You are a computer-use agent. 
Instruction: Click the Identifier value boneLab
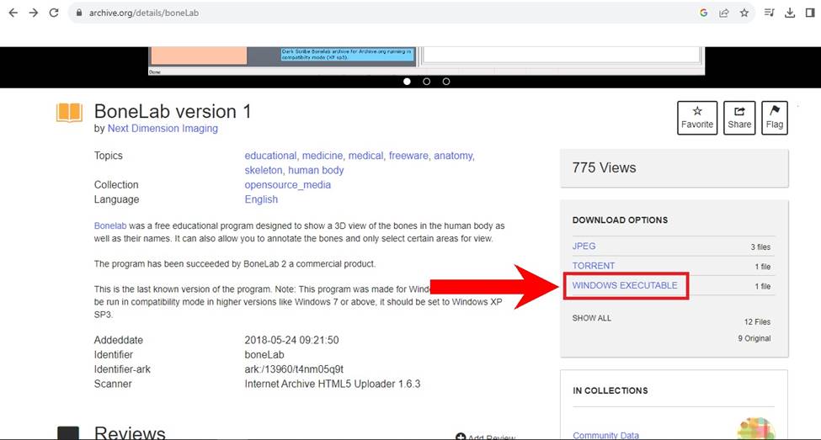(264, 355)
